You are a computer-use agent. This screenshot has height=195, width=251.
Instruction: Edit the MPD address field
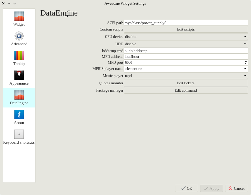[x=186, y=57]
